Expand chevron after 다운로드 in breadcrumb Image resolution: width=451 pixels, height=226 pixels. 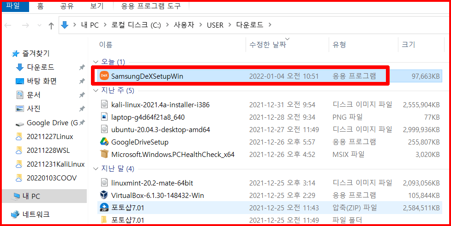pyautogui.click(x=270, y=25)
